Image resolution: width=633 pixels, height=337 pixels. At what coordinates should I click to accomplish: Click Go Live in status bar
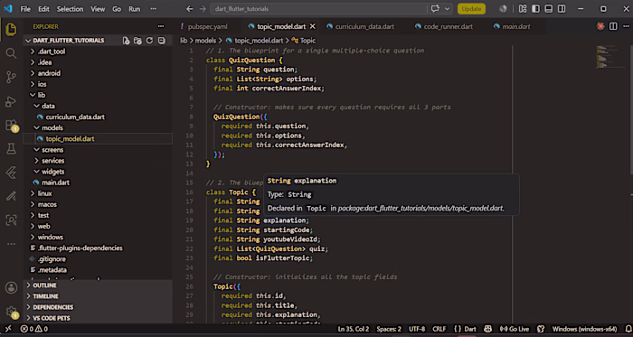pyautogui.click(x=515, y=329)
